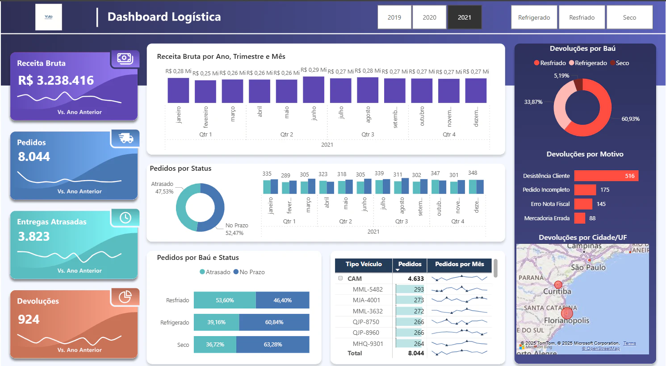This screenshot has height=366, width=666.
Task: Select the Seco slicer button
Action: (629, 17)
